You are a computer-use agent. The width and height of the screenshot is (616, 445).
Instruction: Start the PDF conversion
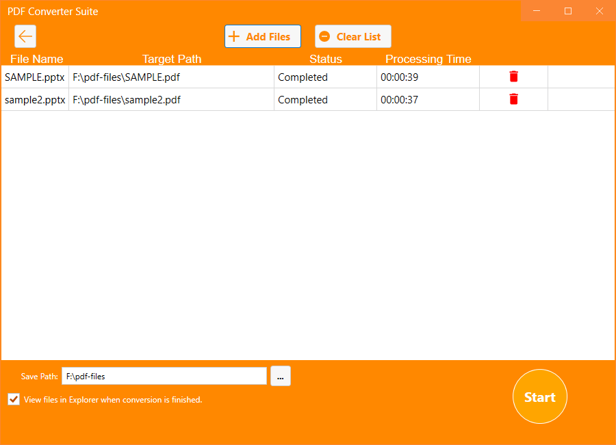[539, 396]
